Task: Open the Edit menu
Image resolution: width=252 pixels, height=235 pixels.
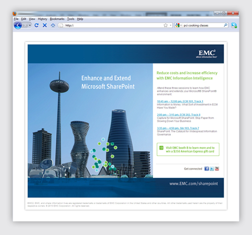Action: coord(24,19)
